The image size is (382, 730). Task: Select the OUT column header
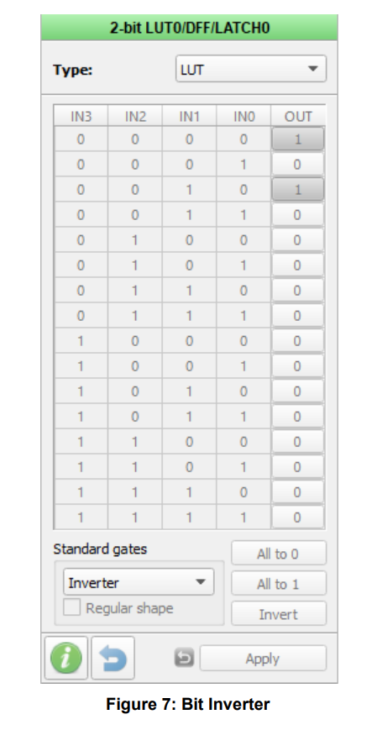pyautogui.click(x=298, y=116)
